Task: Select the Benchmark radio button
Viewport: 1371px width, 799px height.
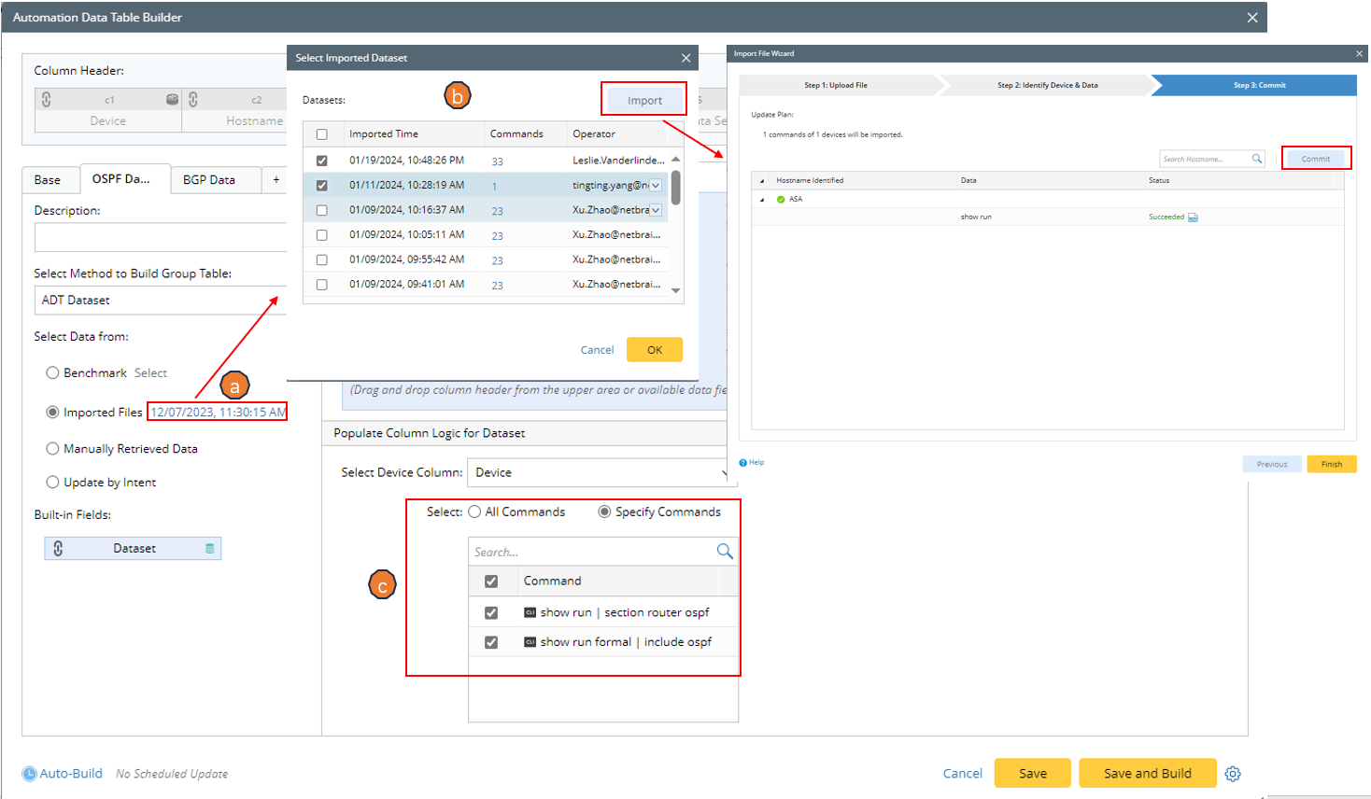Action: (53, 372)
